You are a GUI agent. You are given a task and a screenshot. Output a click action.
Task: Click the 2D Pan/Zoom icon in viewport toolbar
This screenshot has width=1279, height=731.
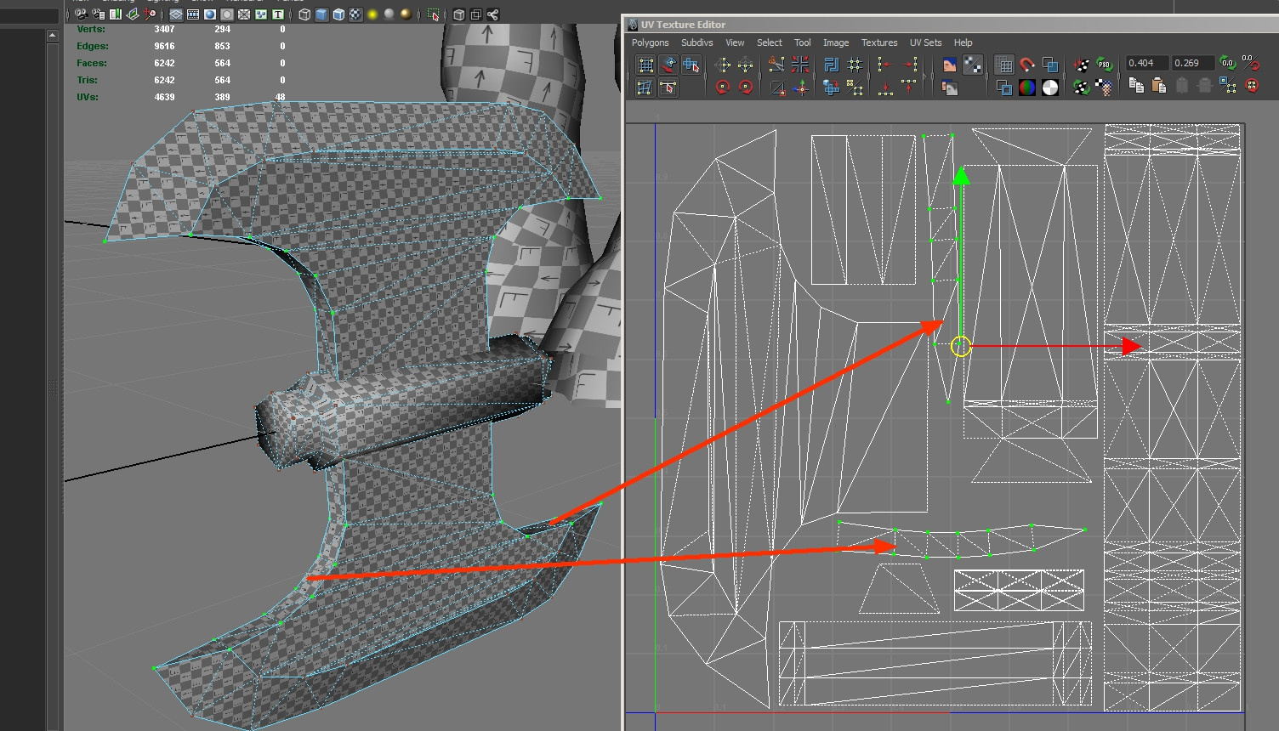[x=151, y=14]
